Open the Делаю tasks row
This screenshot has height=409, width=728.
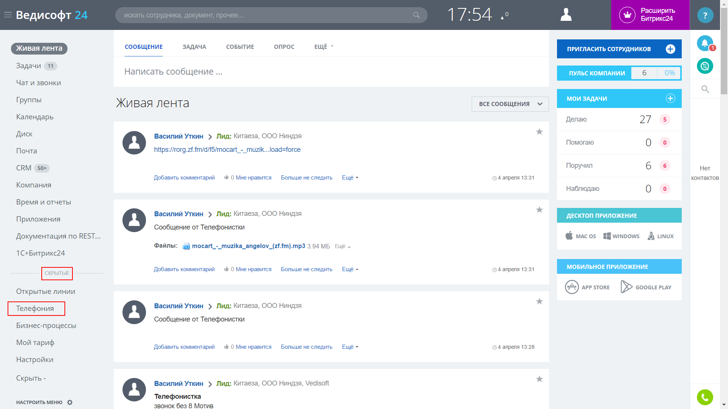point(619,119)
